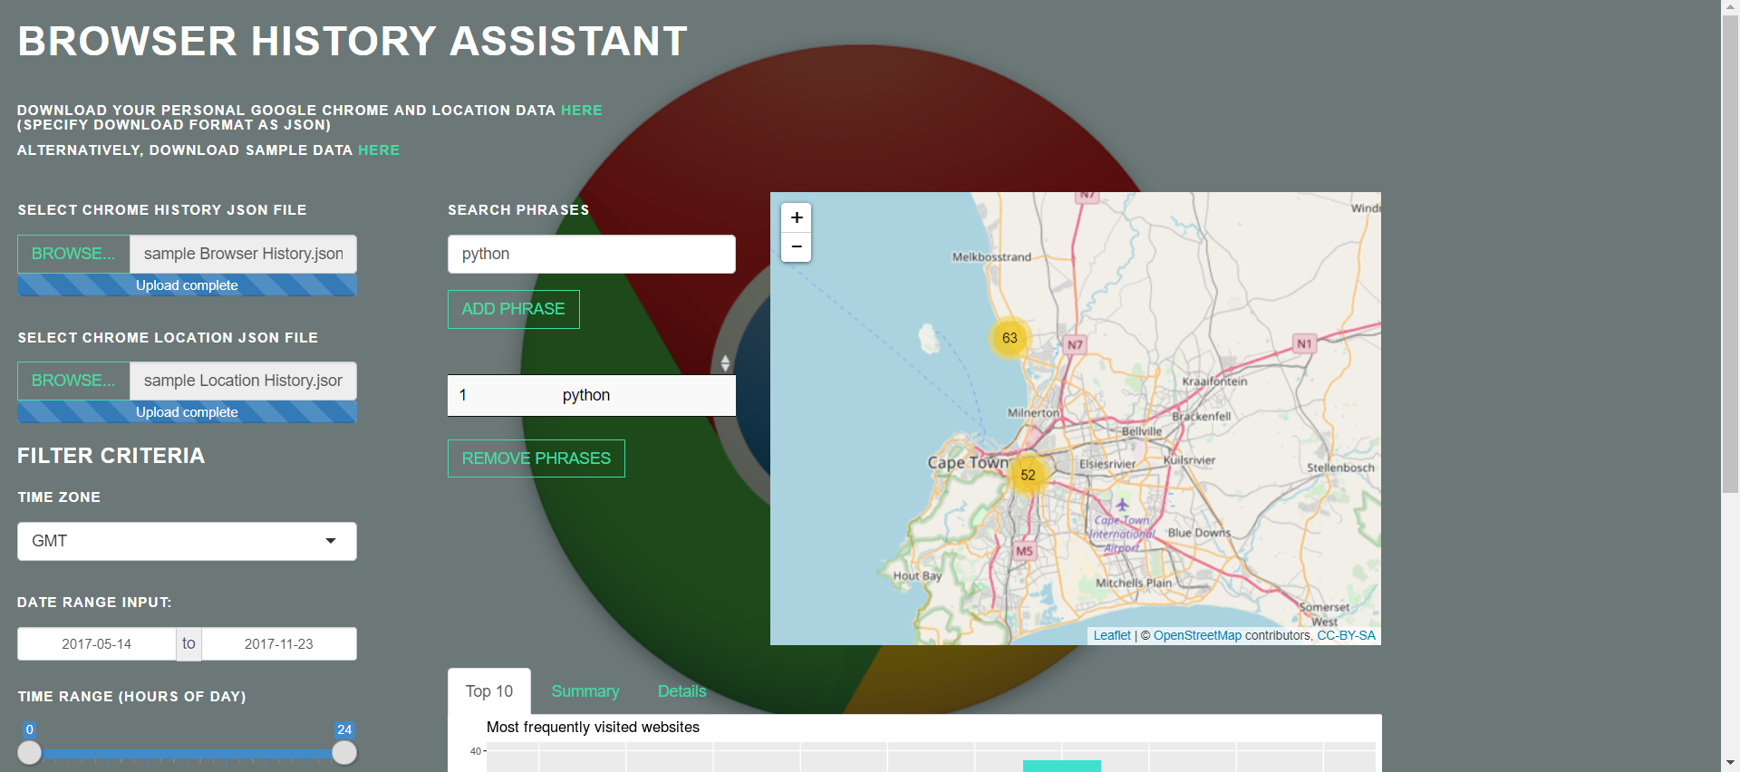Open the personal data download HERE link
This screenshot has height=772, width=1740.
[581, 110]
